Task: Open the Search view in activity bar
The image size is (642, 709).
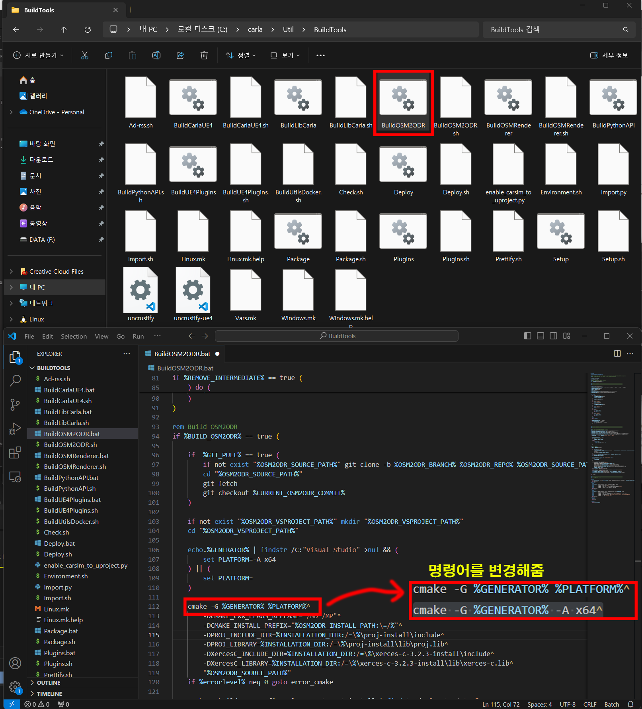Action: click(x=15, y=381)
